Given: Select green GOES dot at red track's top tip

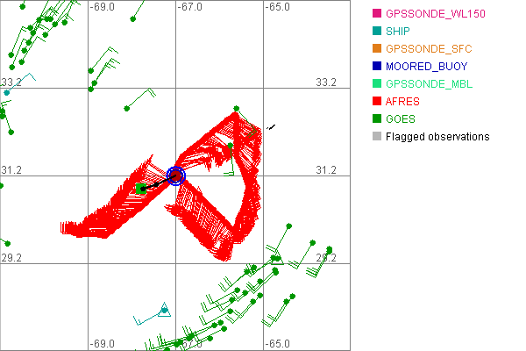Looking at the screenshot, I should click(236, 110).
